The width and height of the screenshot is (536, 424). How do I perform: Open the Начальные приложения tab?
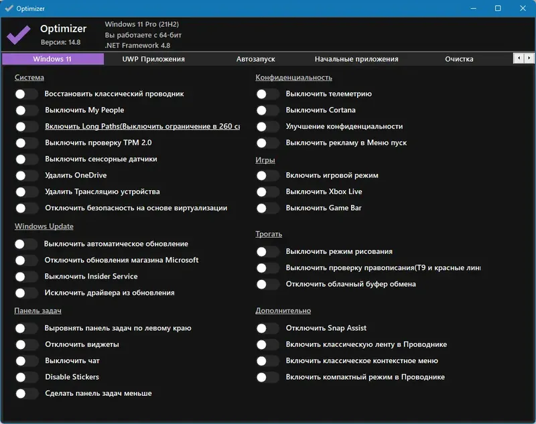pos(356,59)
